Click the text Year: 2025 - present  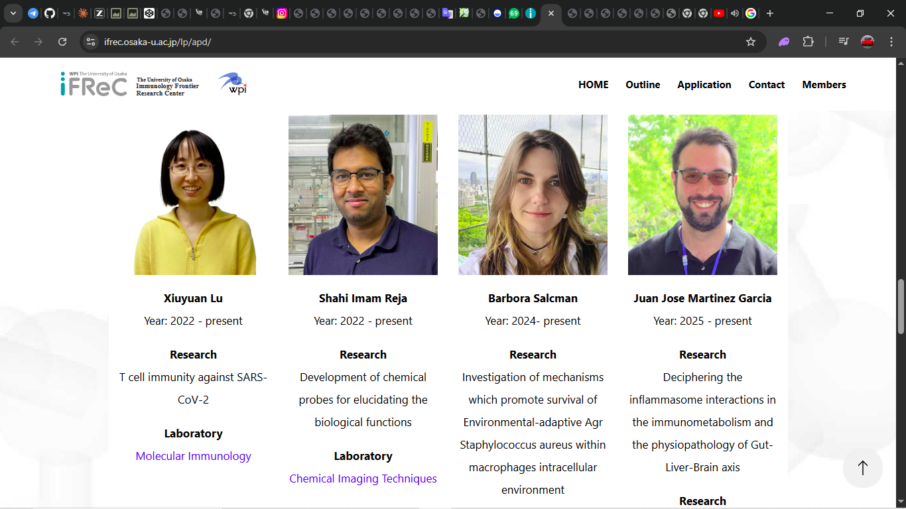pos(702,321)
